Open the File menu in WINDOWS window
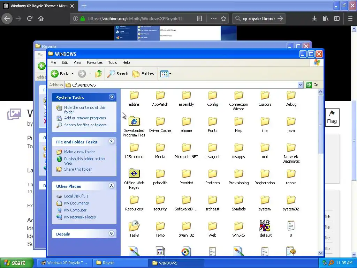Image resolution: width=357 pixels, height=268 pixels. [x=53, y=62]
